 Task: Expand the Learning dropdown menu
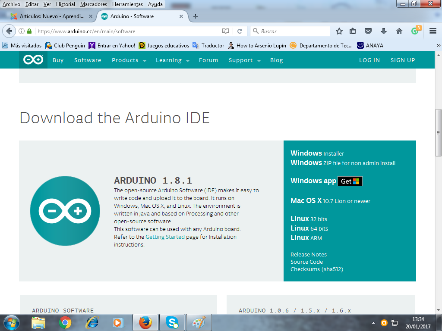pyautogui.click(x=173, y=60)
